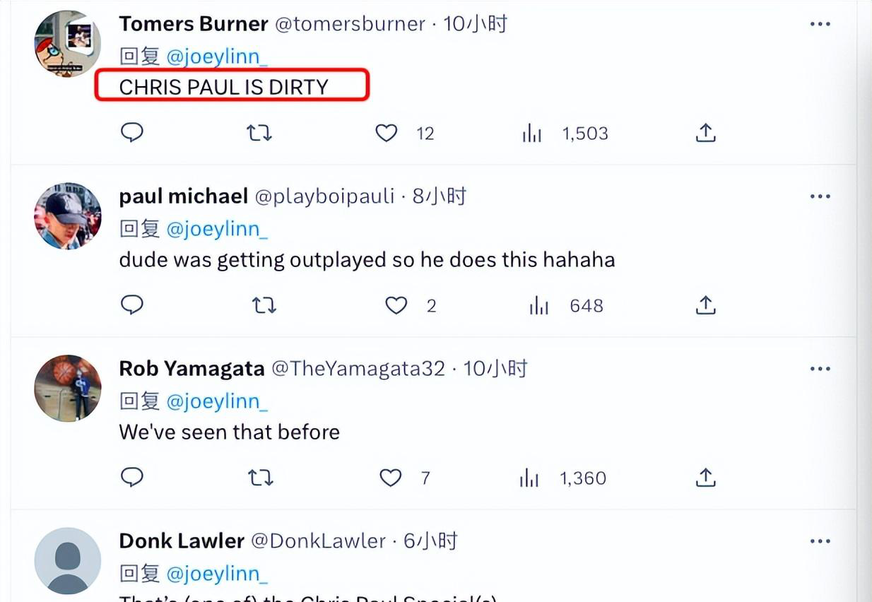This screenshot has width=872, height=602.
Task: Open more options on paul michael's tweet
Action: pos(820,196)
